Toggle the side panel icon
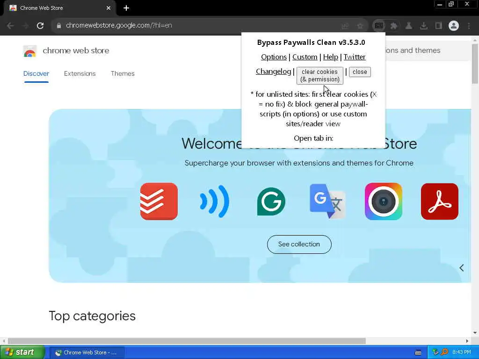The height and width of the screenshot is (359, 479). [x=439, y=26]
